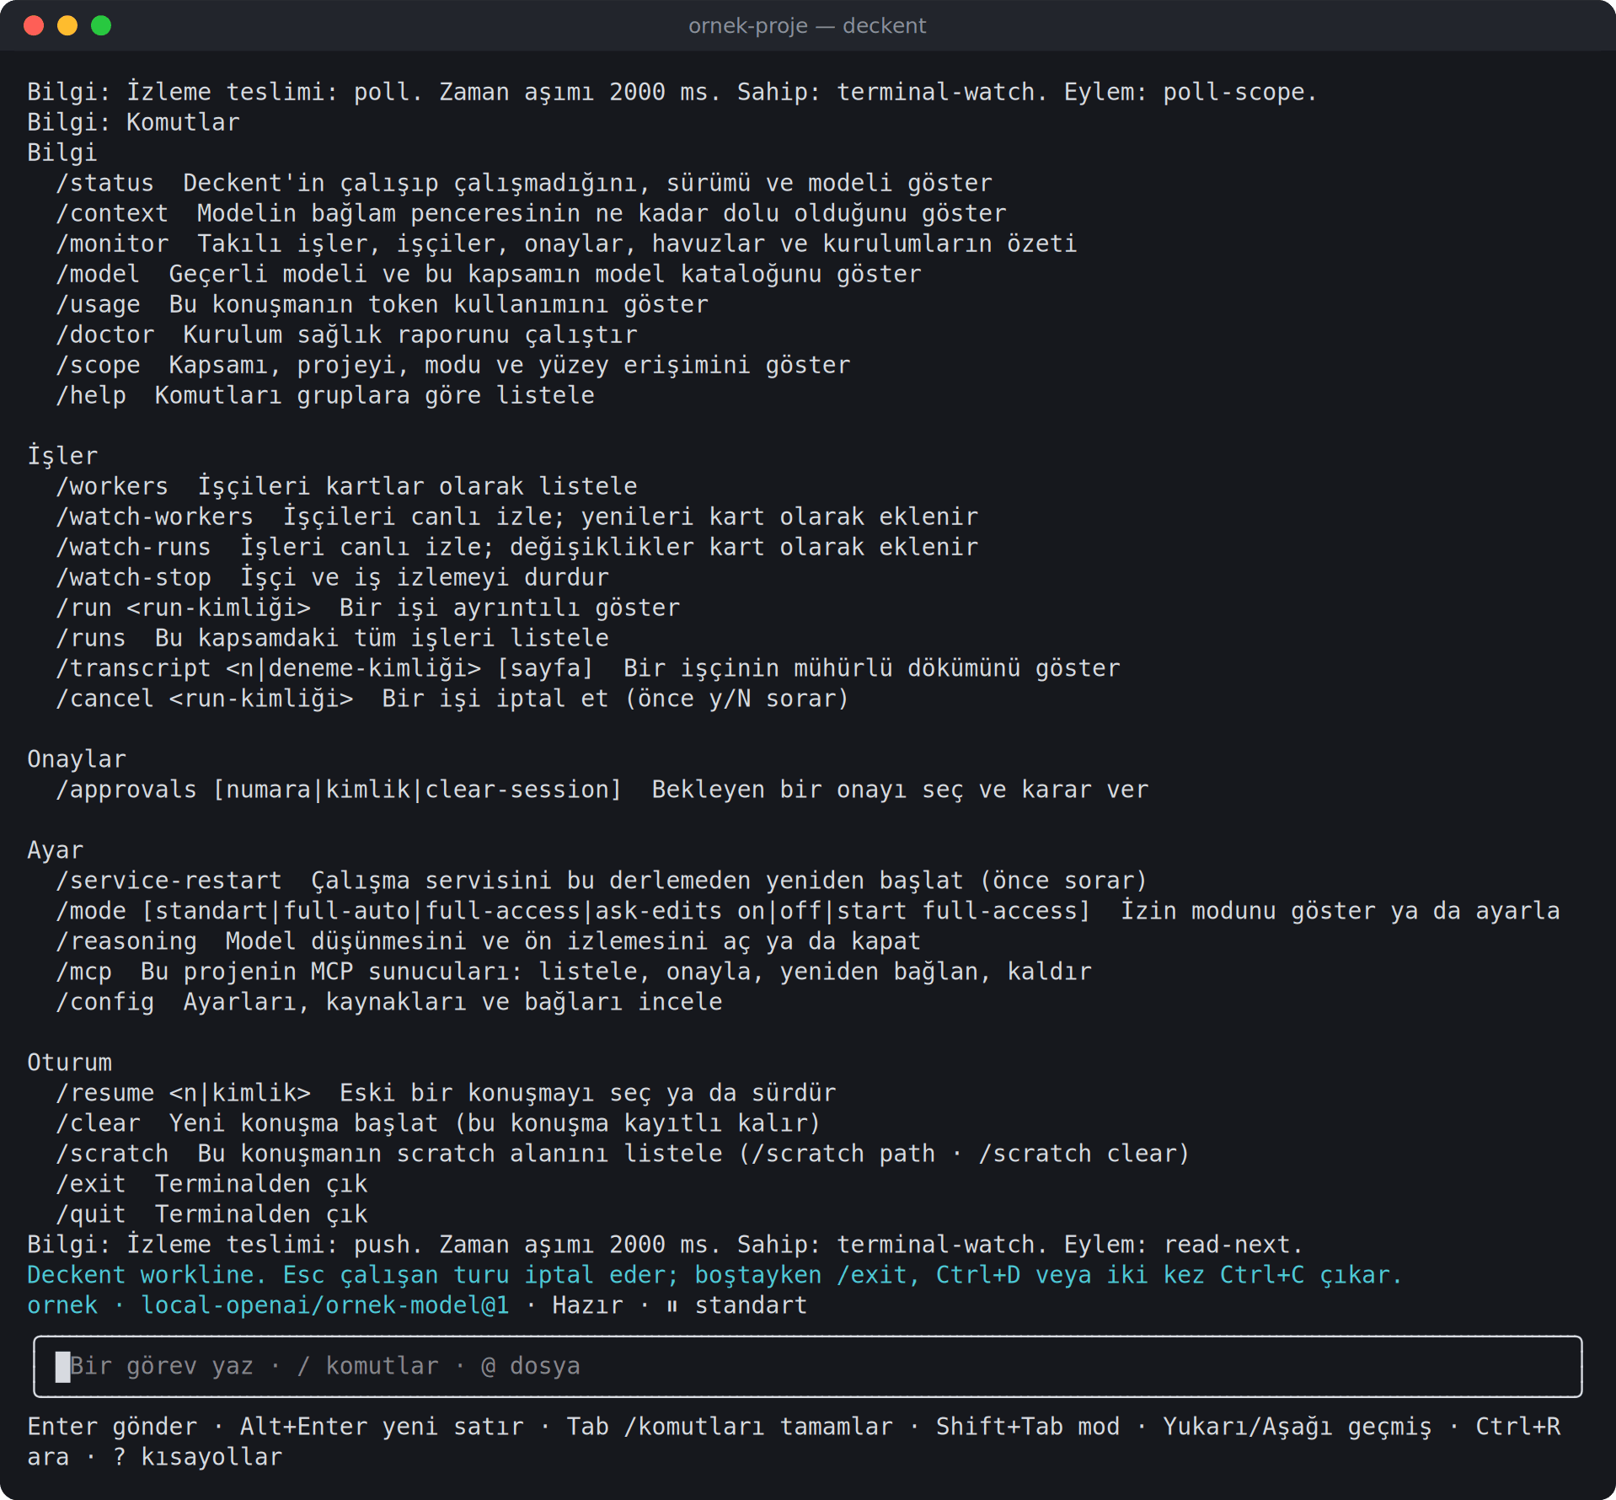
Task: Click the '/scratch' command line
Action: (x=623, y=1154)
